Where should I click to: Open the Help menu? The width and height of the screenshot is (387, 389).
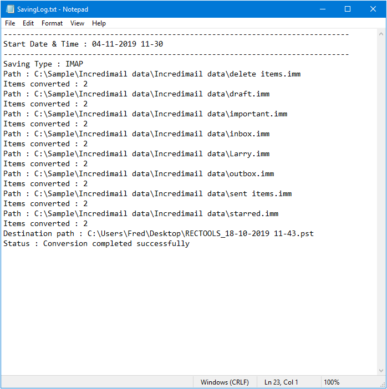tap(99, 23)
